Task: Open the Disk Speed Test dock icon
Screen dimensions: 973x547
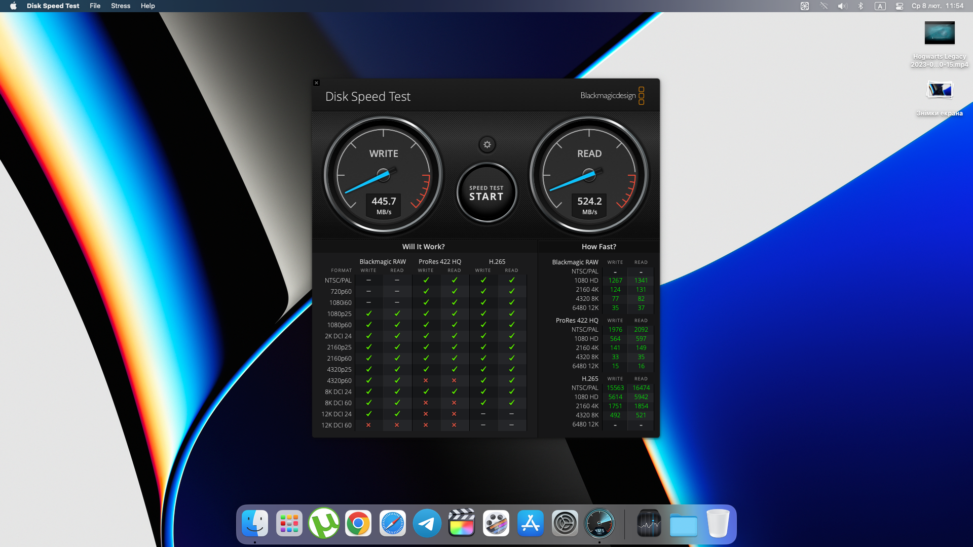Action: [x=600, y=523]
